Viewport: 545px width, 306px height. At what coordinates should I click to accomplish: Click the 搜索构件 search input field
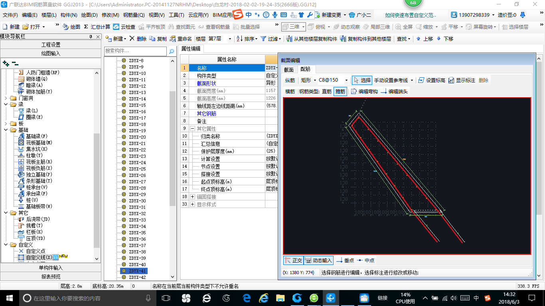coord(135,51)
